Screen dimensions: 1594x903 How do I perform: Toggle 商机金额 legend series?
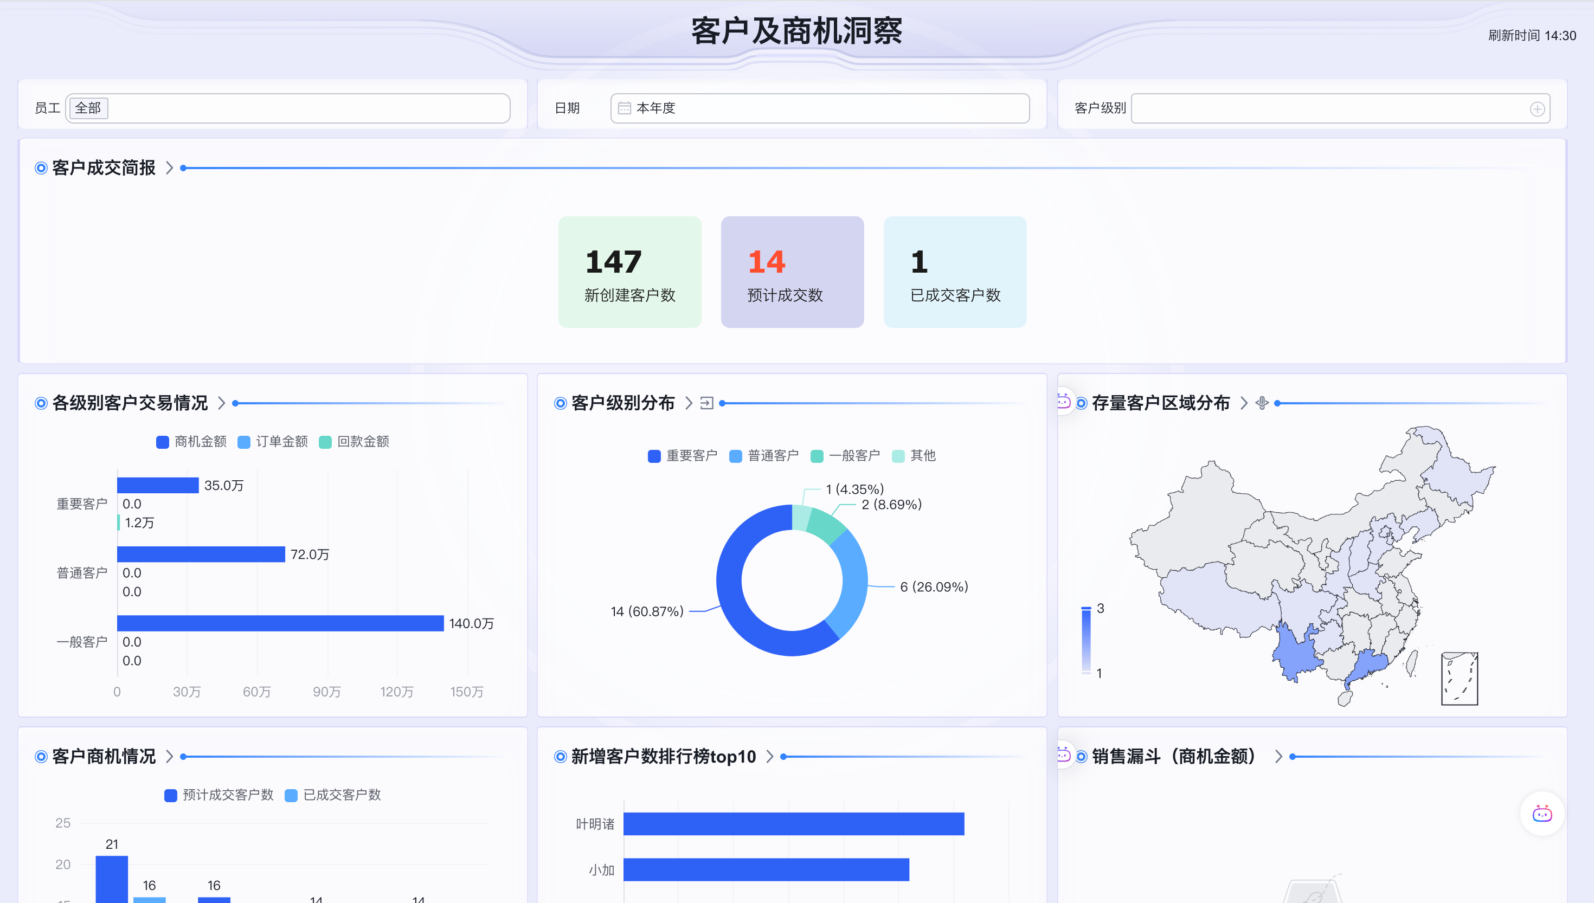[x=191, y=442]
